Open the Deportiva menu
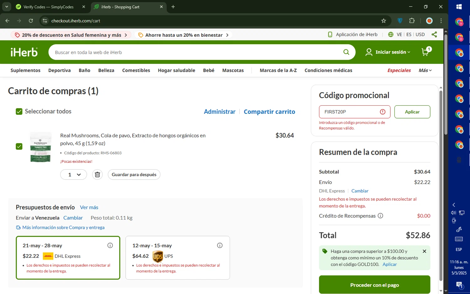Viewport: 470px width, 294px height. [x=60, y=70]
